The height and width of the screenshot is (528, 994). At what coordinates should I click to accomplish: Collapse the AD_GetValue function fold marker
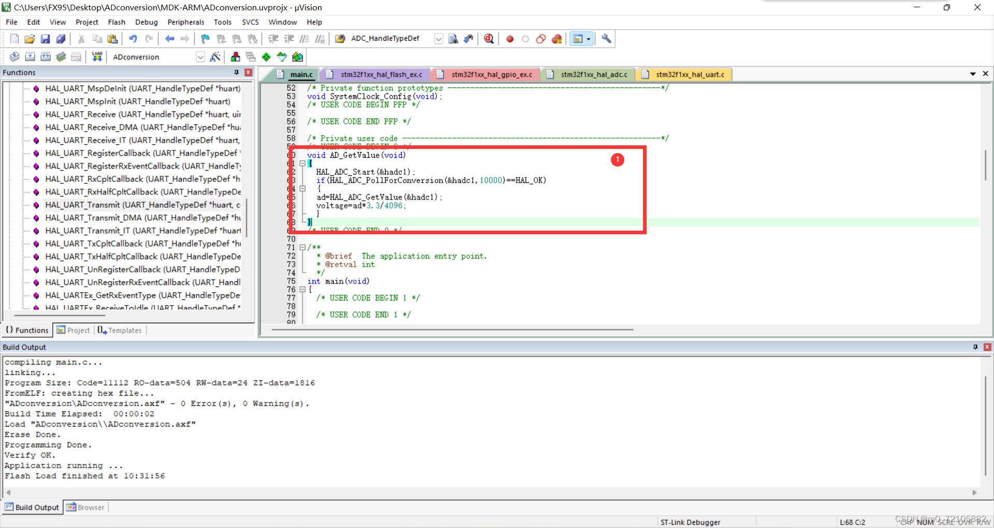(x=303, y=163)
